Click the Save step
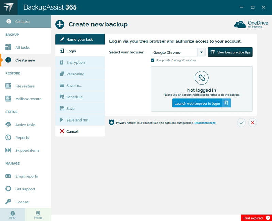The width and height of the screenshot is (272, 221). [x=80, y=108]
